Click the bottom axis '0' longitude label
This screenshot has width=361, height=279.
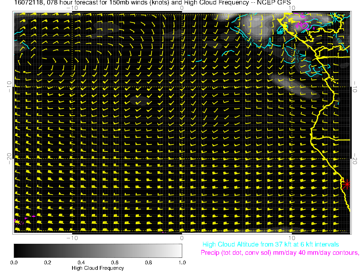(x=182, y=238)
